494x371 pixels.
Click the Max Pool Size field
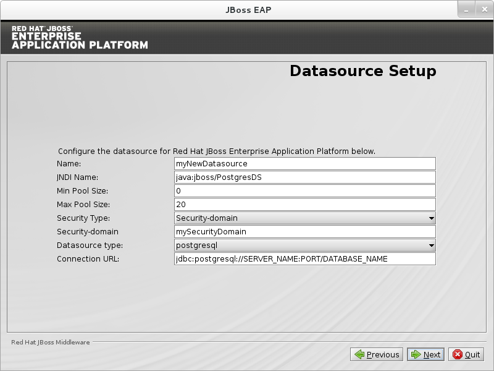[x=305, y=205]
